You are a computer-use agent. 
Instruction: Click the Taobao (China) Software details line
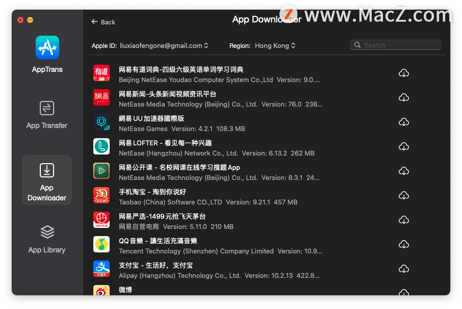pos(208,202)
